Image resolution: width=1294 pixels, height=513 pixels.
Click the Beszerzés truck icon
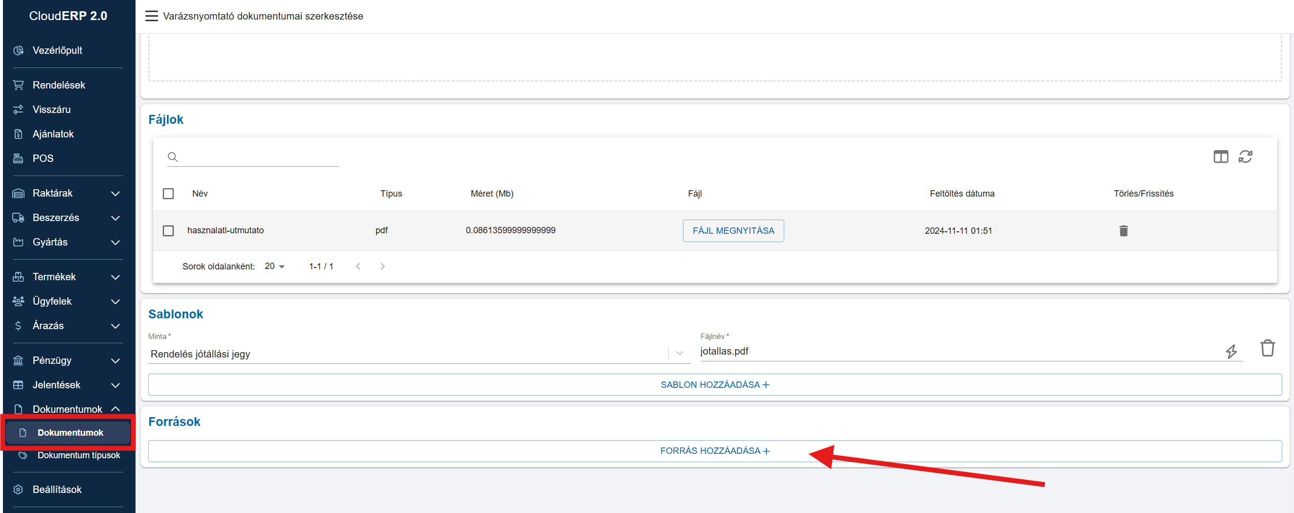(19, 218)
